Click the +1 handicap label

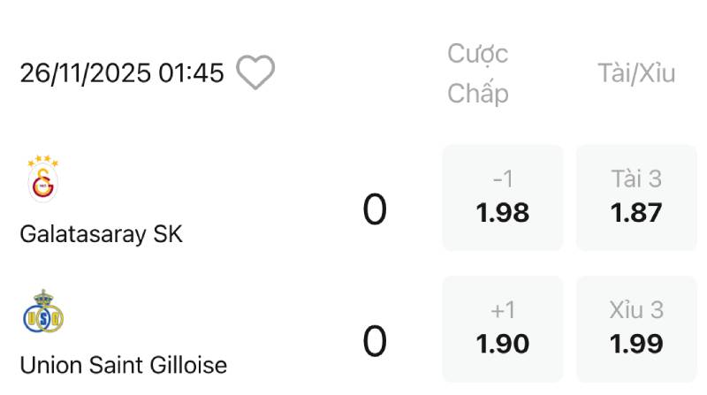(x=503, y=310)
